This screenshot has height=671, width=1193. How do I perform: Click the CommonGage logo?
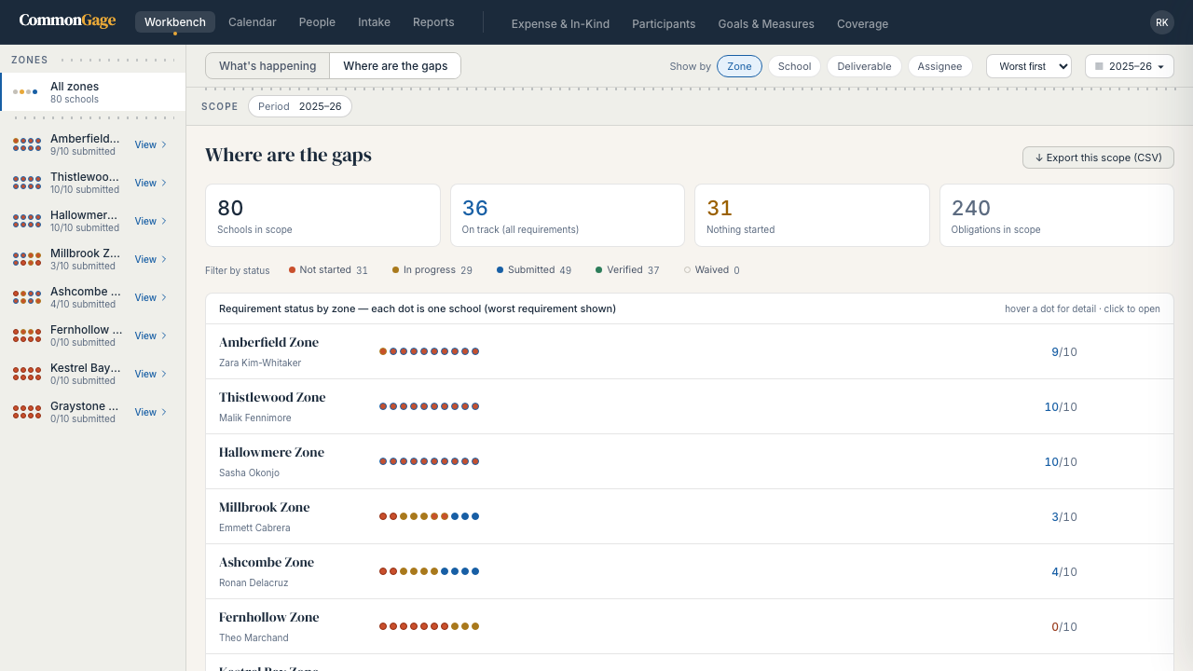[67, 21]
